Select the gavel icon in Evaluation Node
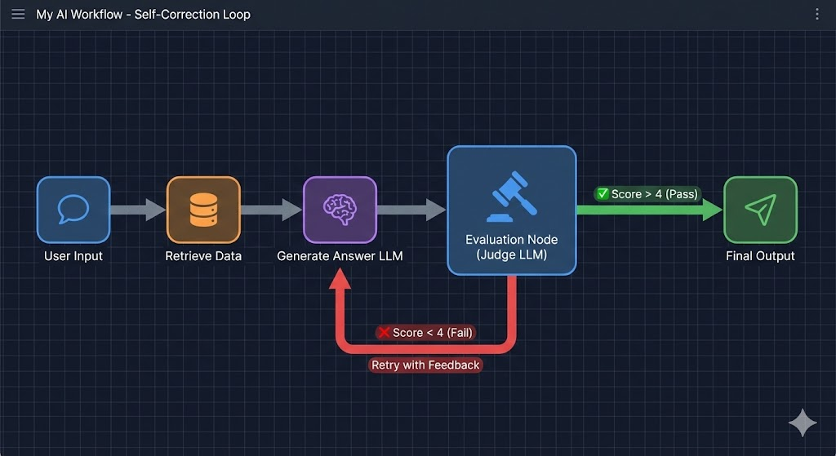The width and height of the screenshot is (836, 456). [x=511, y=197]
